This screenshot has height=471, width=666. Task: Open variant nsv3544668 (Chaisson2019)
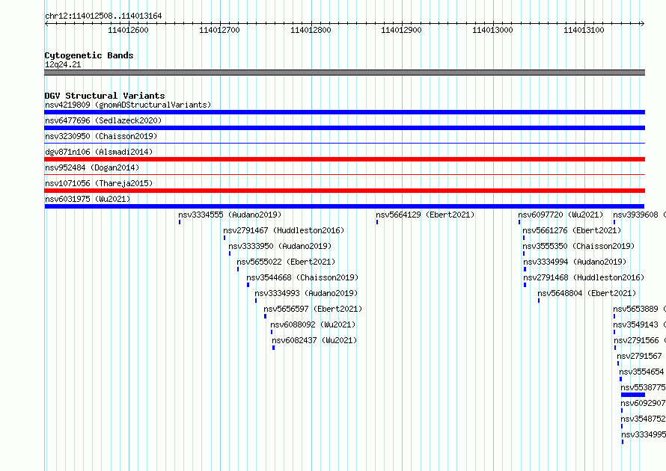tap(302, 277)
